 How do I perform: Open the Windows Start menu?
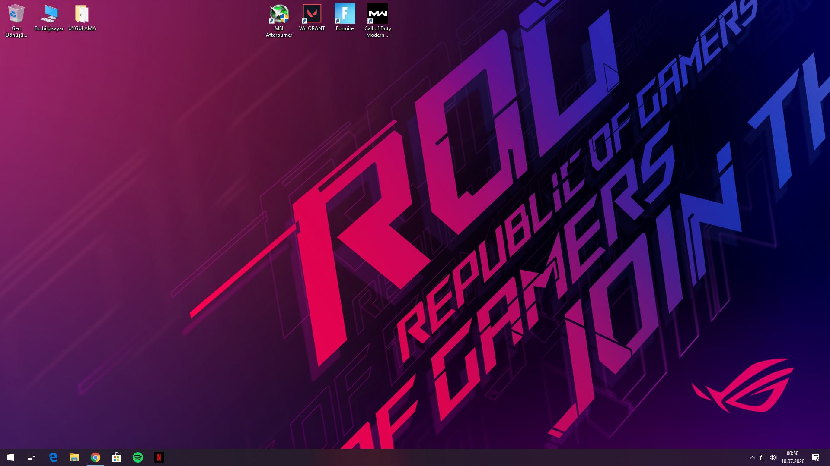coord(10,457)
